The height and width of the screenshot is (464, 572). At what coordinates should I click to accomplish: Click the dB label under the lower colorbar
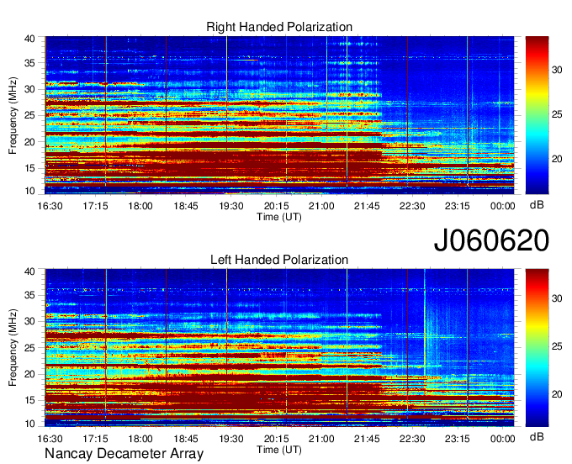[x=537, y=436]
